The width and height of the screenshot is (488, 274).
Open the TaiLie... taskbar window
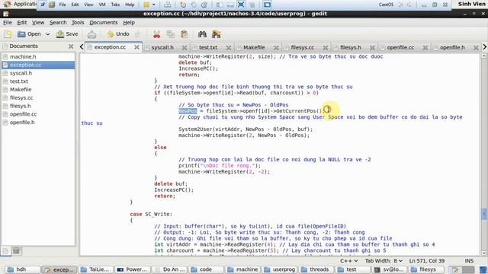[96, 269]
